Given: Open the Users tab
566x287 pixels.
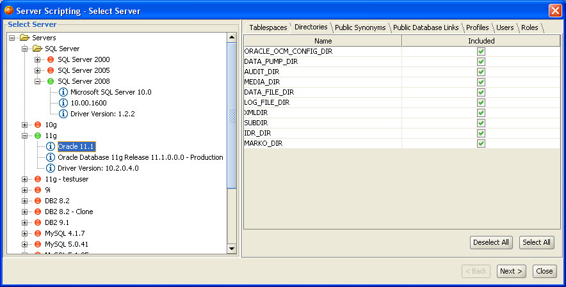Looking at the screenshot, I should coord(505,27).
